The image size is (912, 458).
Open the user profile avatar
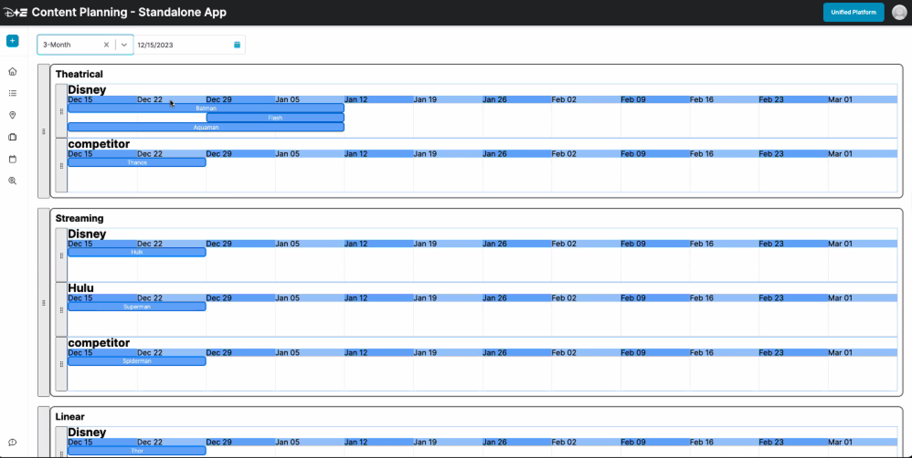pos(899,12)
